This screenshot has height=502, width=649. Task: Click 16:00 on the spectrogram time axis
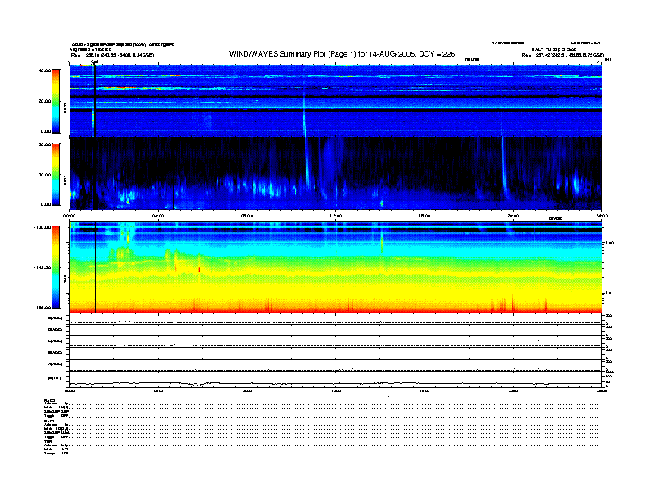click(424, 216)
